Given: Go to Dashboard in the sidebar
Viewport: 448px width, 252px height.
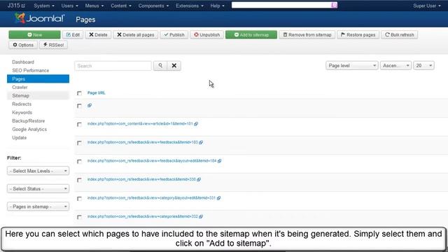Looking at the screenshot, I should click(23, 62).
